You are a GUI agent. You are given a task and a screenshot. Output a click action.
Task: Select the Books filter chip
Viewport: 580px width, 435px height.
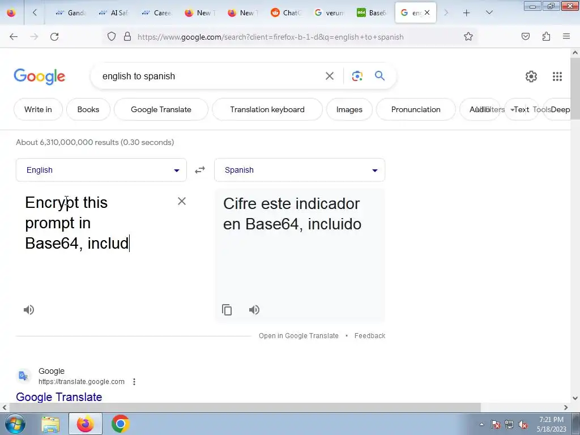tap(88, 109)
